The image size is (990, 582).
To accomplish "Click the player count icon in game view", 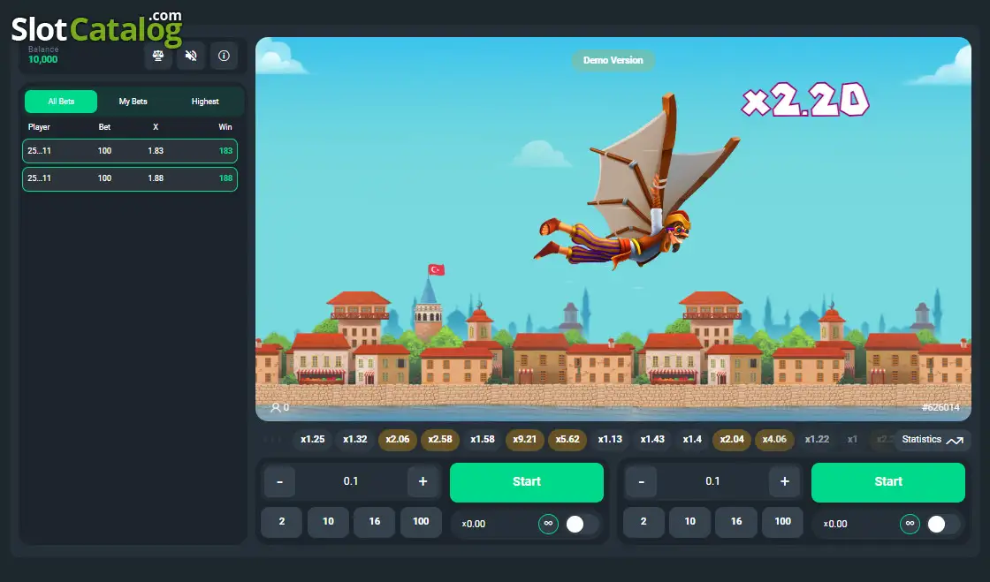I will (275, 407).
